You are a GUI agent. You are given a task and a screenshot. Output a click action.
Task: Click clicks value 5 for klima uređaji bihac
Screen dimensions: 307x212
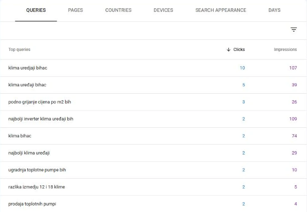point(243,85)
